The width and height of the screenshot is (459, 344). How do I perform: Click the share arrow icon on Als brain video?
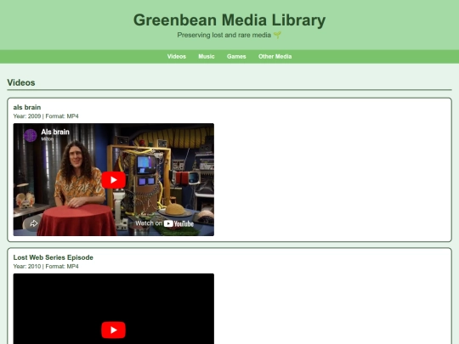click(34, 223)
